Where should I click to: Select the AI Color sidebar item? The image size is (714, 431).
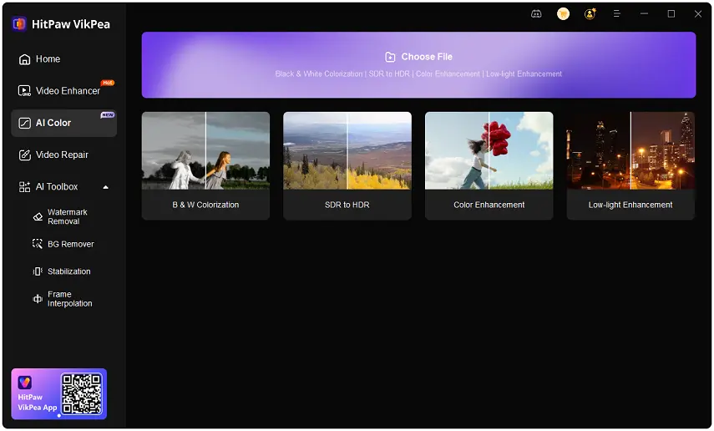[63, 123]
